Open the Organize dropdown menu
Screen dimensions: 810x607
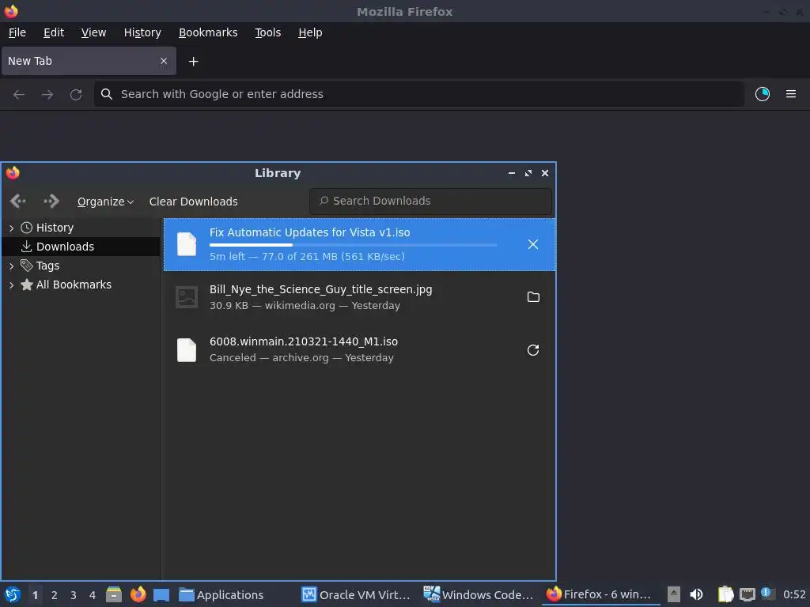click(105, 202)
